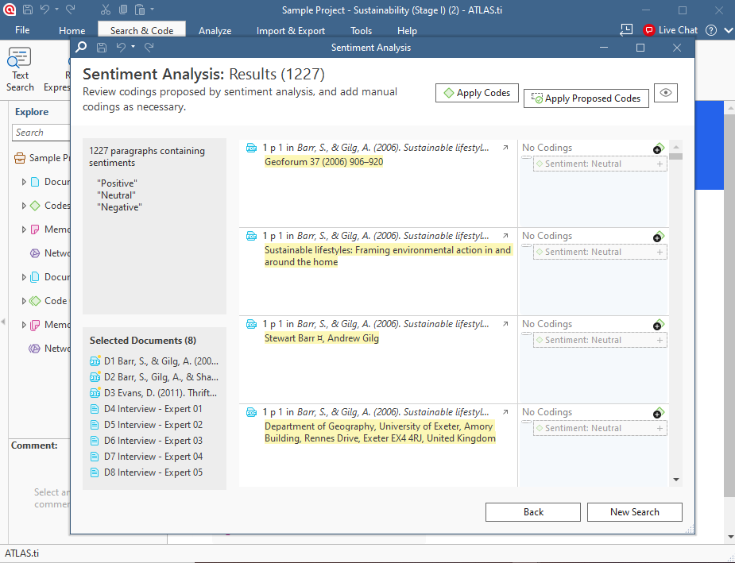Add coding to the Sustainable lifestyles: Framing result

[659, 237]
